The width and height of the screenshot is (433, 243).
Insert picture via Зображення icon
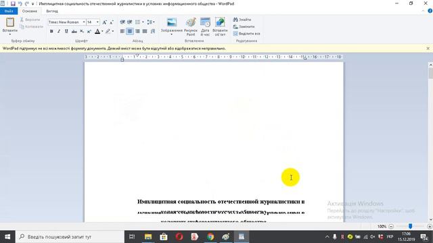172,22
